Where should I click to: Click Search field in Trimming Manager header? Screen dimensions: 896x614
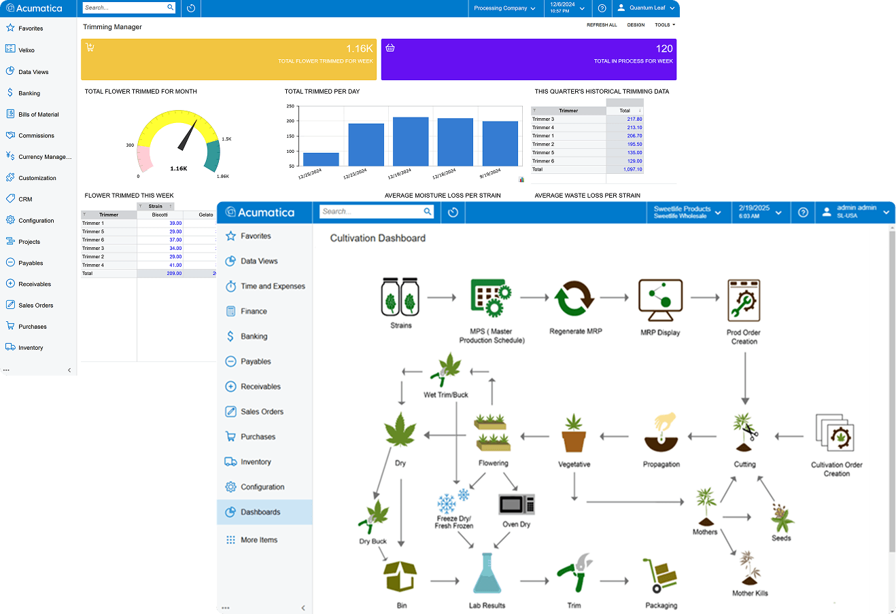point(129,7)
